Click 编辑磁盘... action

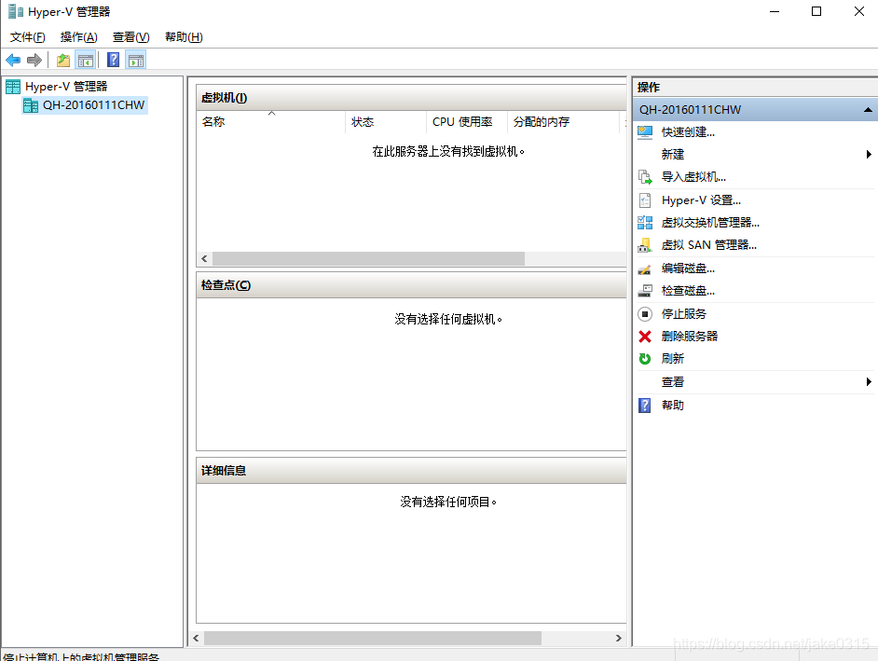[x=688, y=269]
